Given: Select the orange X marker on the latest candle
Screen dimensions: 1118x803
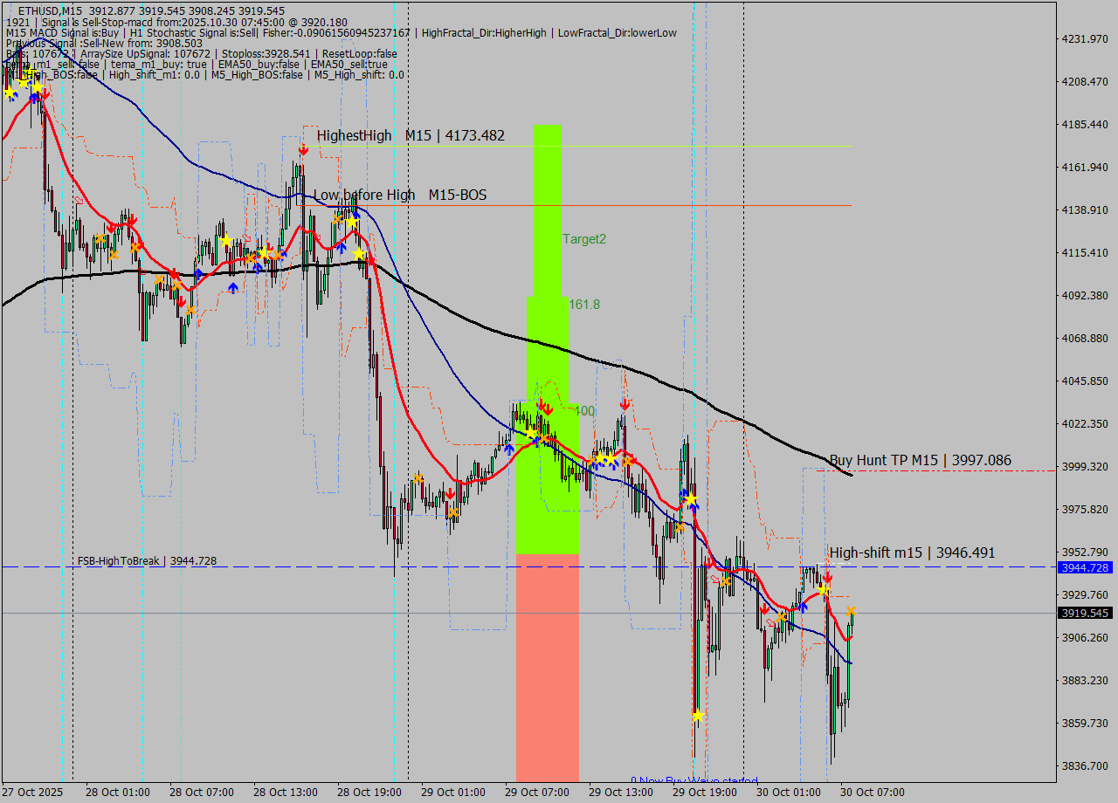Looking at the screenshot, I should click(851, 613).
